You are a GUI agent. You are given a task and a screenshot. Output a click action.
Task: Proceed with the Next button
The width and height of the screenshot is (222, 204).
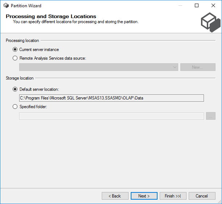144,196
